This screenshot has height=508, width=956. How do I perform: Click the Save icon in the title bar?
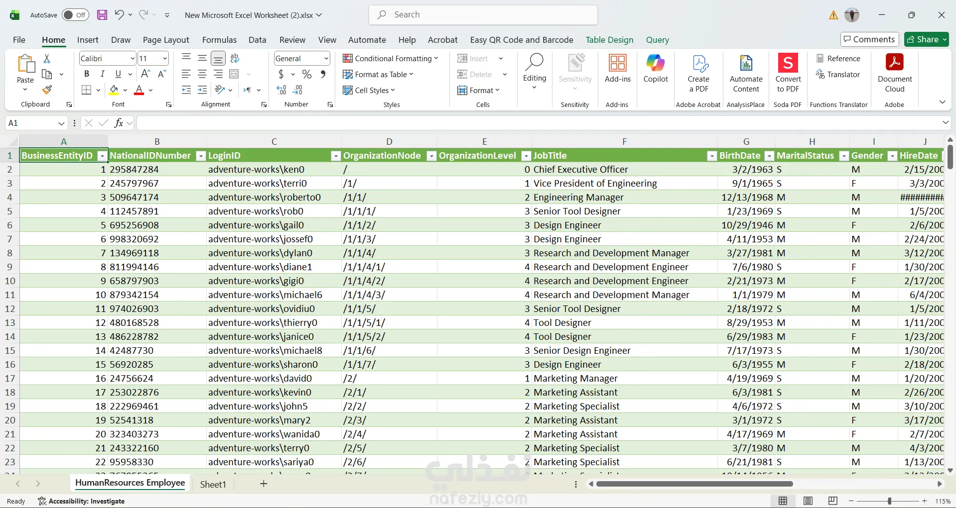coord(102,15)
